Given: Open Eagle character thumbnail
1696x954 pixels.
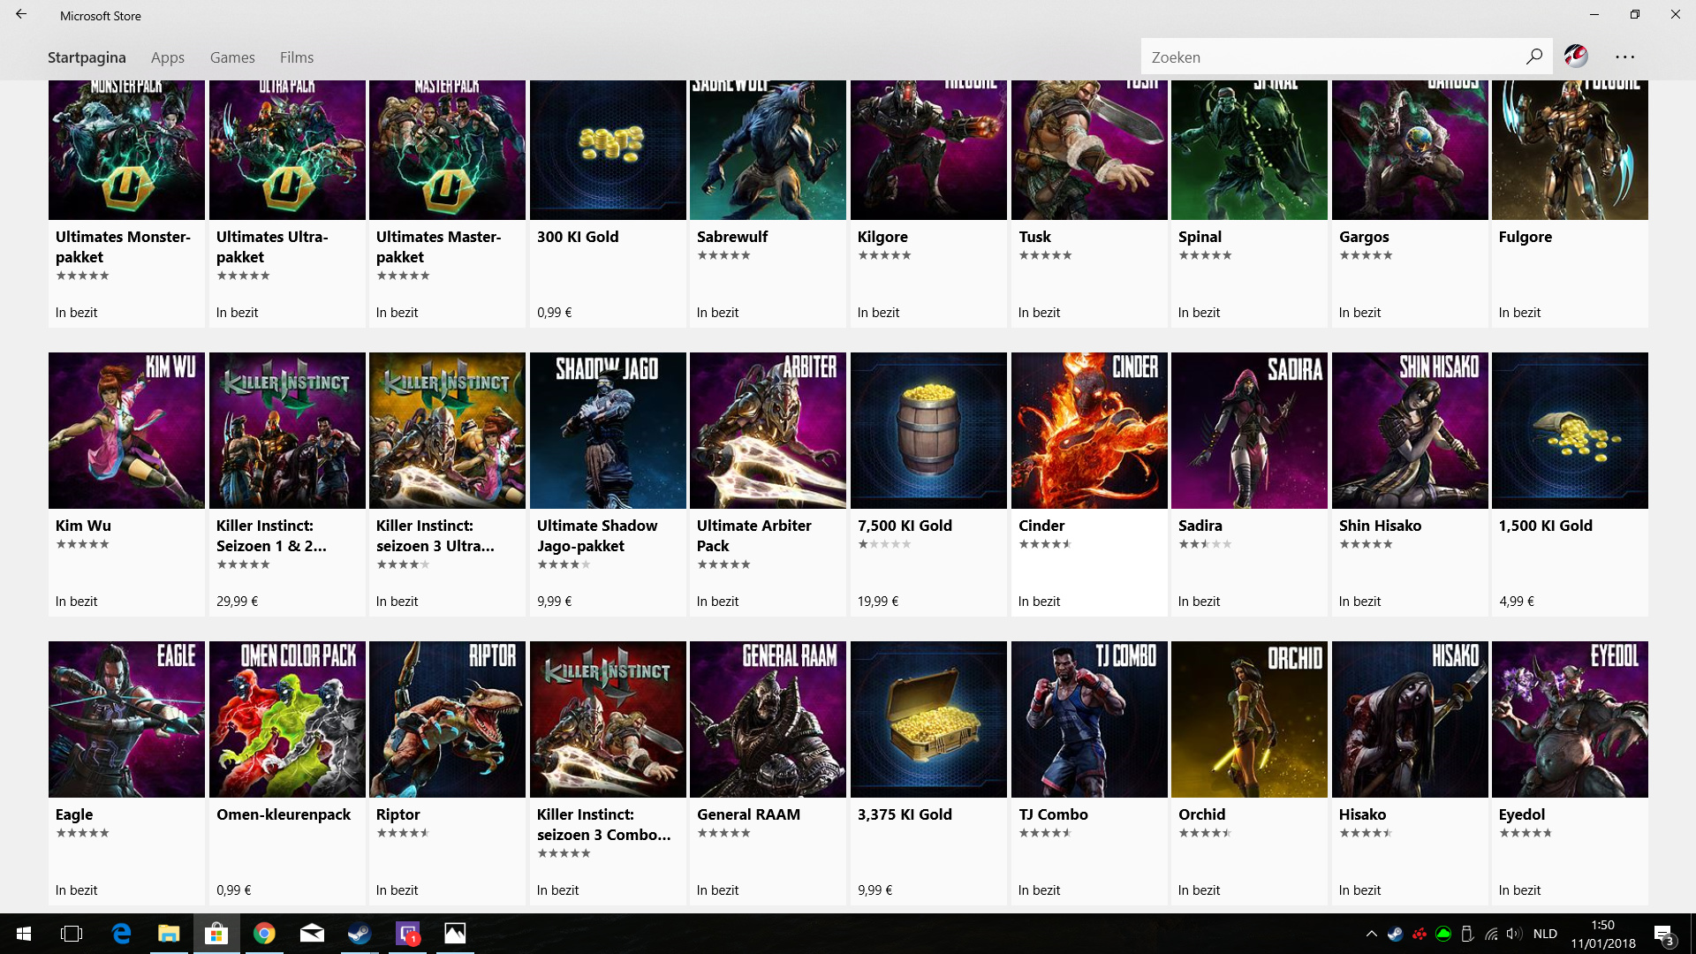Looking at the screenshot, I should [x=126, y=719].
